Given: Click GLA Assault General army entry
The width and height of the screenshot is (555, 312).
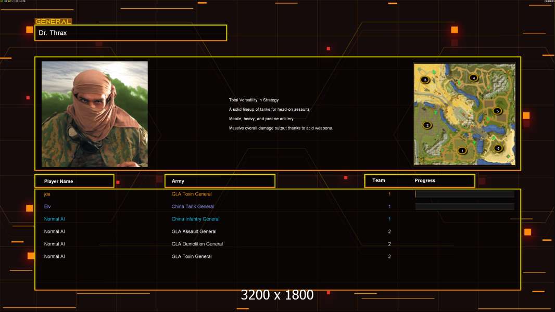Looking at the screenshot, I should (x=194, y=231).
